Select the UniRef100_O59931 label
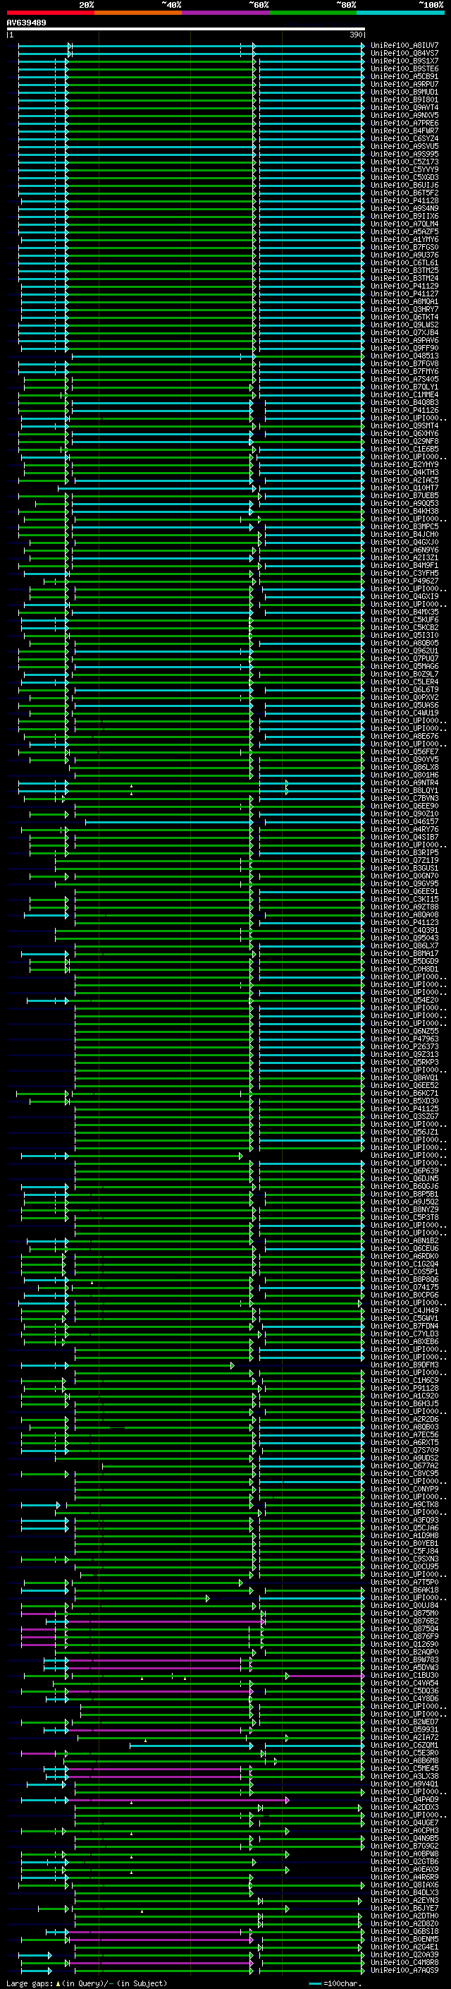The height and width of the screenshot is (1989, 451). (404, 1730)
